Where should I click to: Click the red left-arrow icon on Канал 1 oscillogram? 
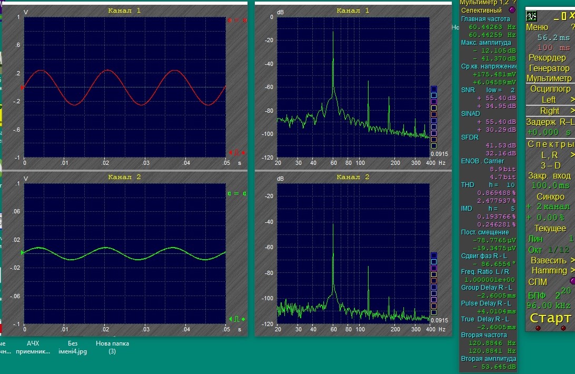(x=231, y=153)
